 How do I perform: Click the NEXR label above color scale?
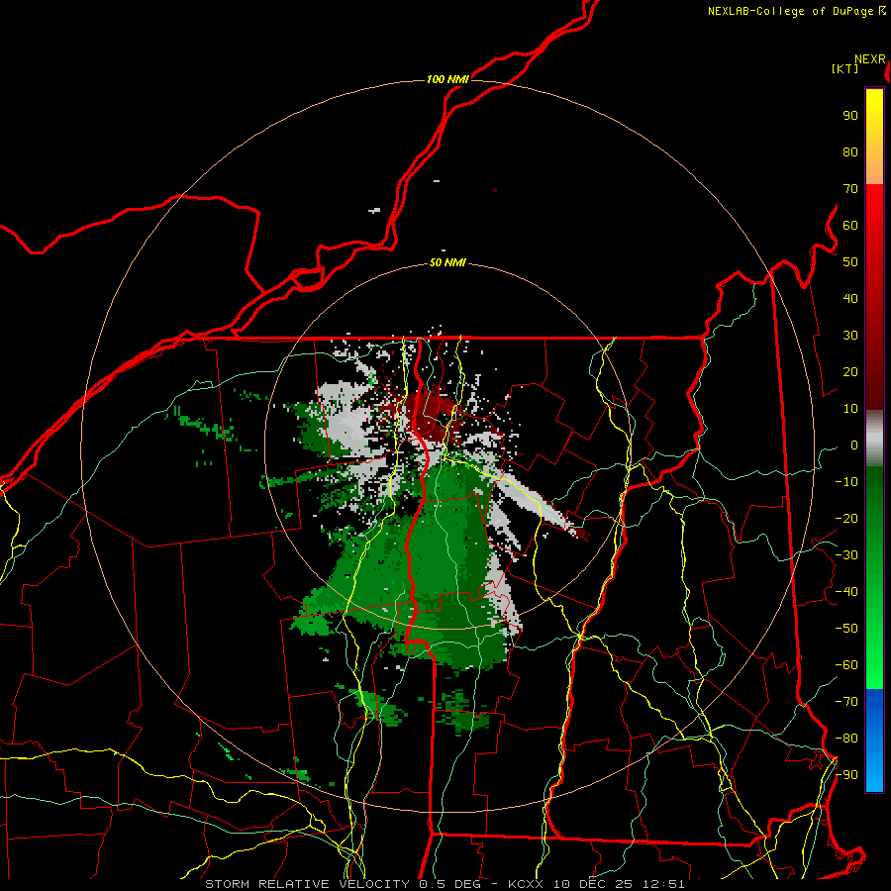870,59
